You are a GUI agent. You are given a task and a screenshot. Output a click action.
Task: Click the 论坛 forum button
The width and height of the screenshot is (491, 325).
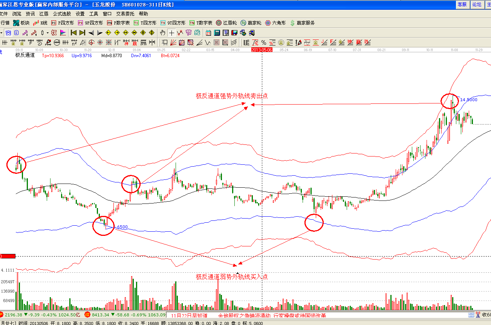477,5
